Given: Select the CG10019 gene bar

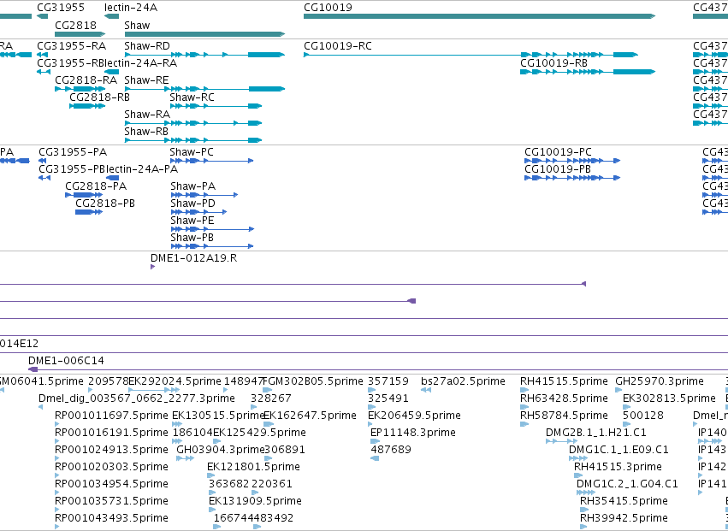Looking at the screenshot, I should click(x=479, y=16).
